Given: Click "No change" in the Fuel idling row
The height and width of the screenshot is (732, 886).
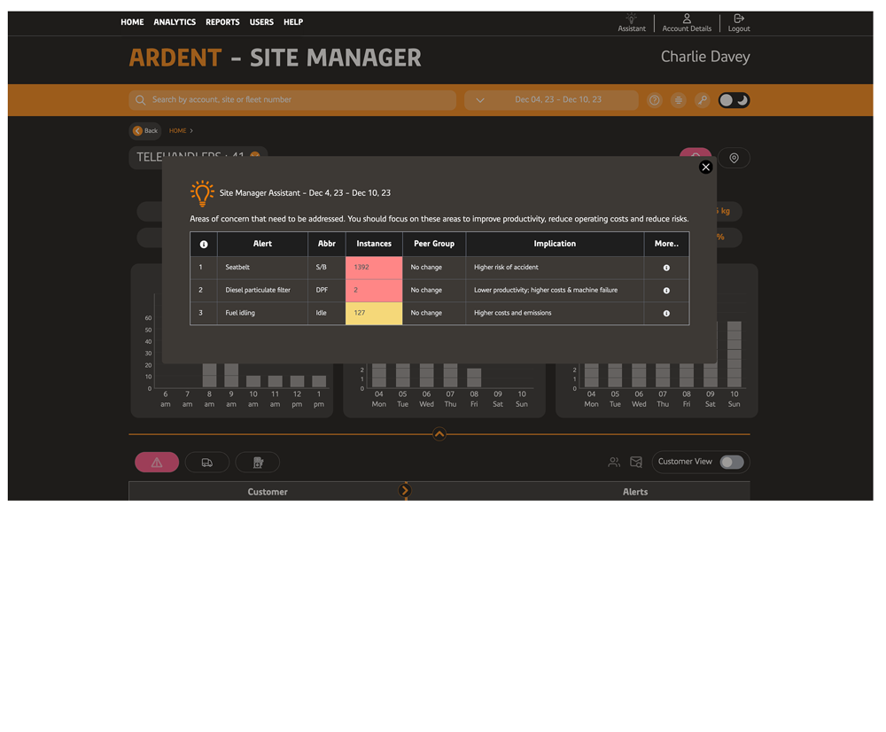Looking at the screenshot, I should coord(426,313).
